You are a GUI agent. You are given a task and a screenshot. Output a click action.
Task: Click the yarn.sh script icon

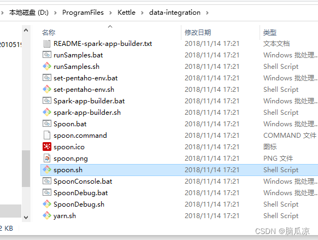coord(47,215)
